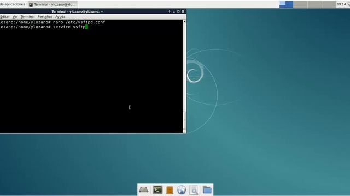Click the terminal scrollbar thumb
This screenshot has height=196, width=350.
[x=184, y=120]
